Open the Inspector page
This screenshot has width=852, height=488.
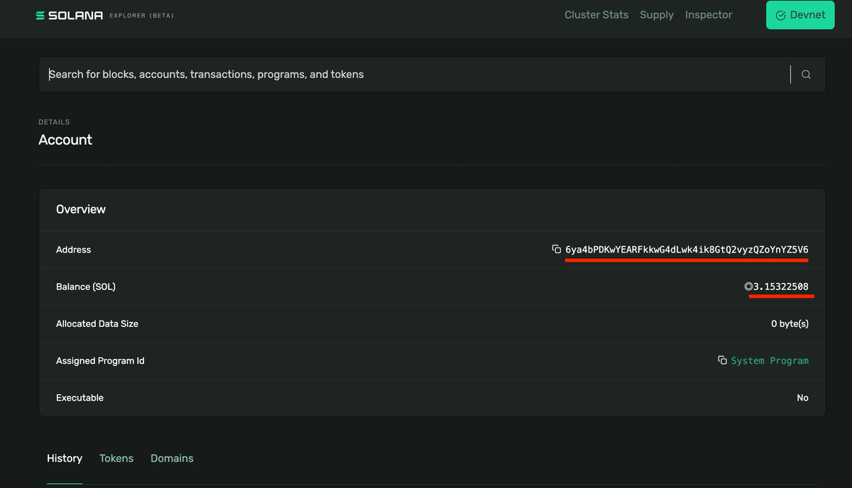[709, 15]
